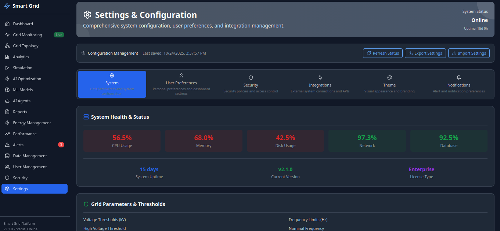500x231 pixels.
Task: Open the User Management people icon
Action: coord(7,167)
